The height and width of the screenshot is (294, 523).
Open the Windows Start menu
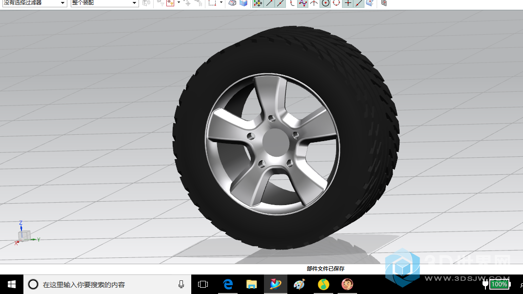[x=12, y=284]
